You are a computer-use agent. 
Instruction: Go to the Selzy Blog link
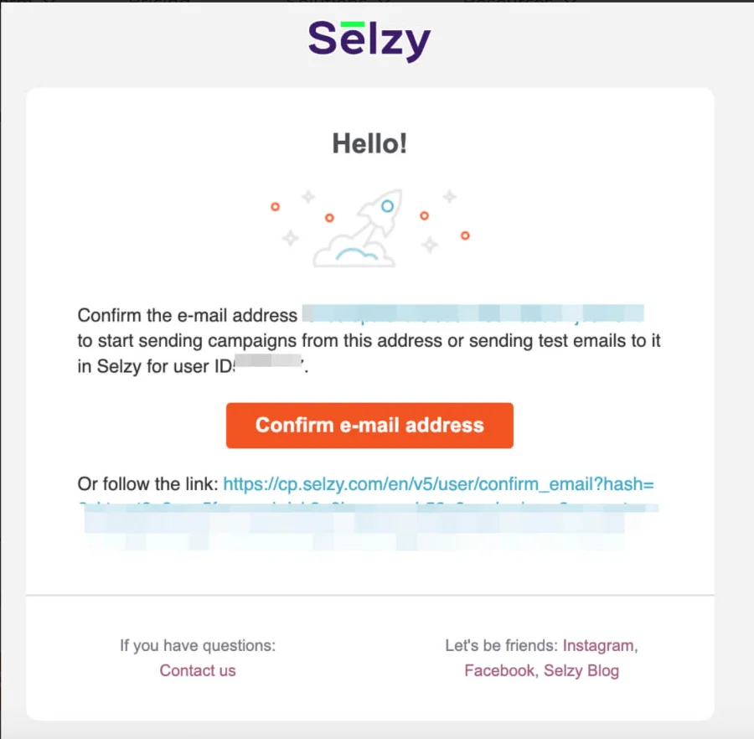(581, 670)
